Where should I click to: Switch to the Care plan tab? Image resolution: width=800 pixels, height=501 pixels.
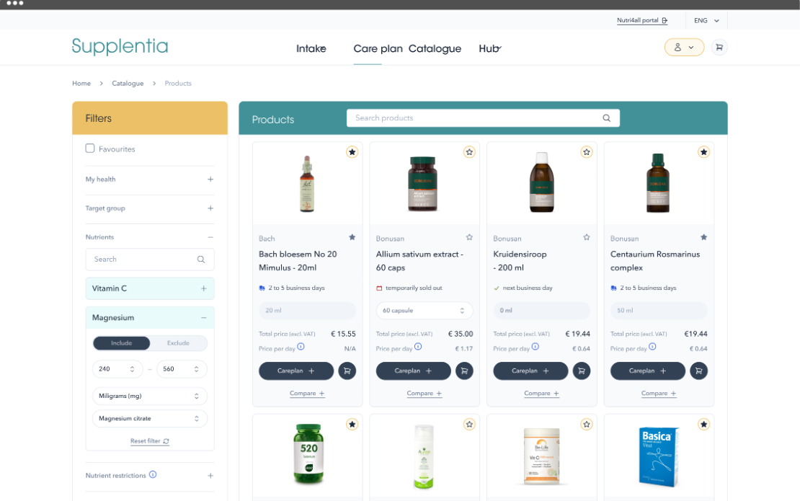[378, 48]
